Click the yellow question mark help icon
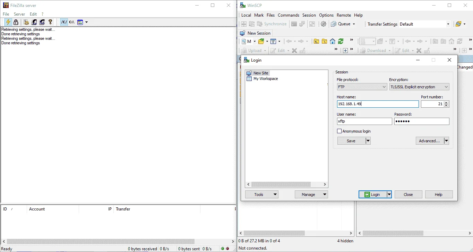 [x=50, y=22]
